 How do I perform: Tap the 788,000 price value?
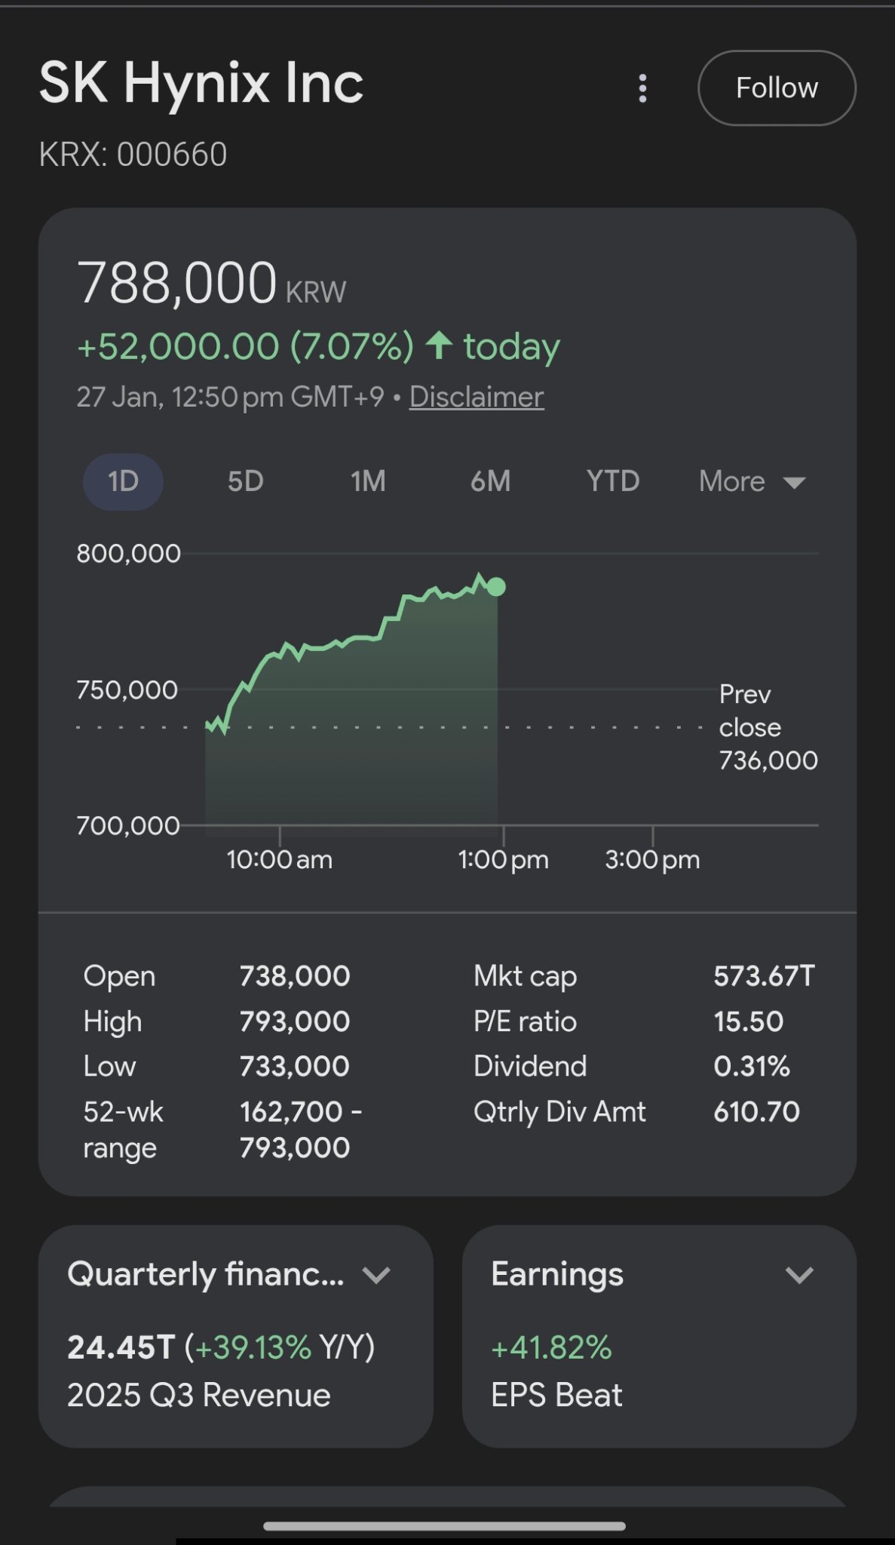pyautogui.click(x=178, y=283)
